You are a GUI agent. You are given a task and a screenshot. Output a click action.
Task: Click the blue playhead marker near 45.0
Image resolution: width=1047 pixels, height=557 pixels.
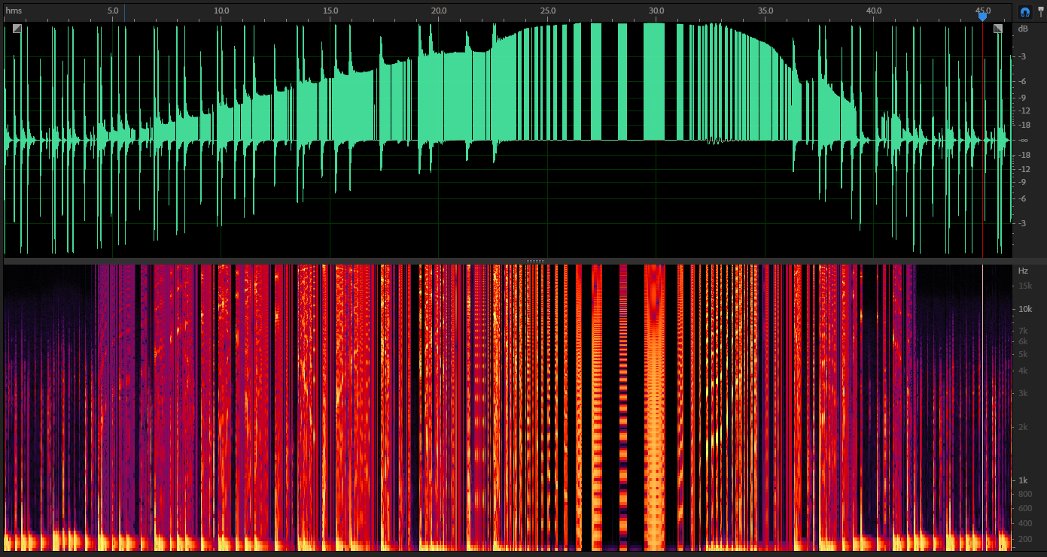[982, 16]
